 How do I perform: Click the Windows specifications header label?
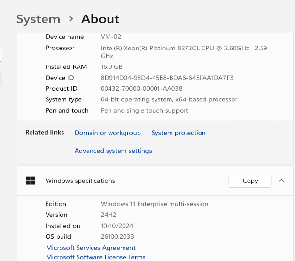tap(80, 181)
